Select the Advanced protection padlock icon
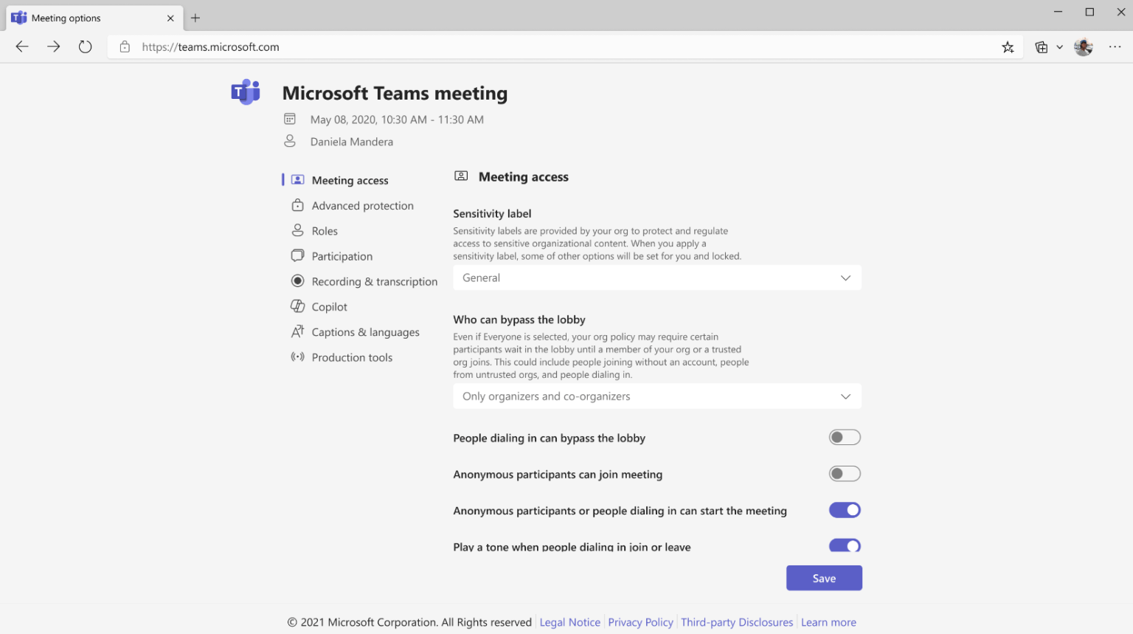 (x=297, y=205)
